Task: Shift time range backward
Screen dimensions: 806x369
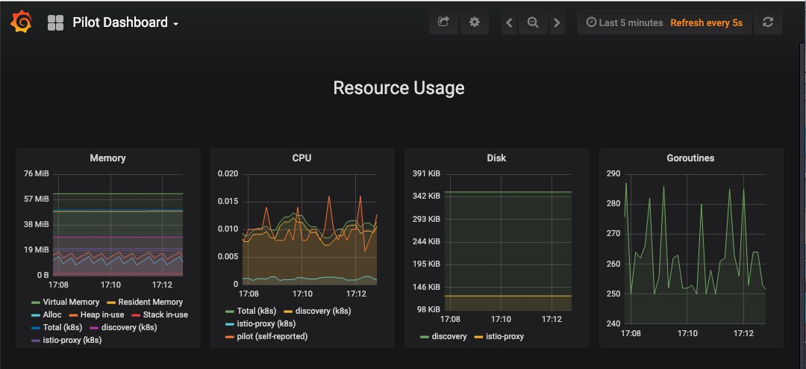Action: (509, 23)
